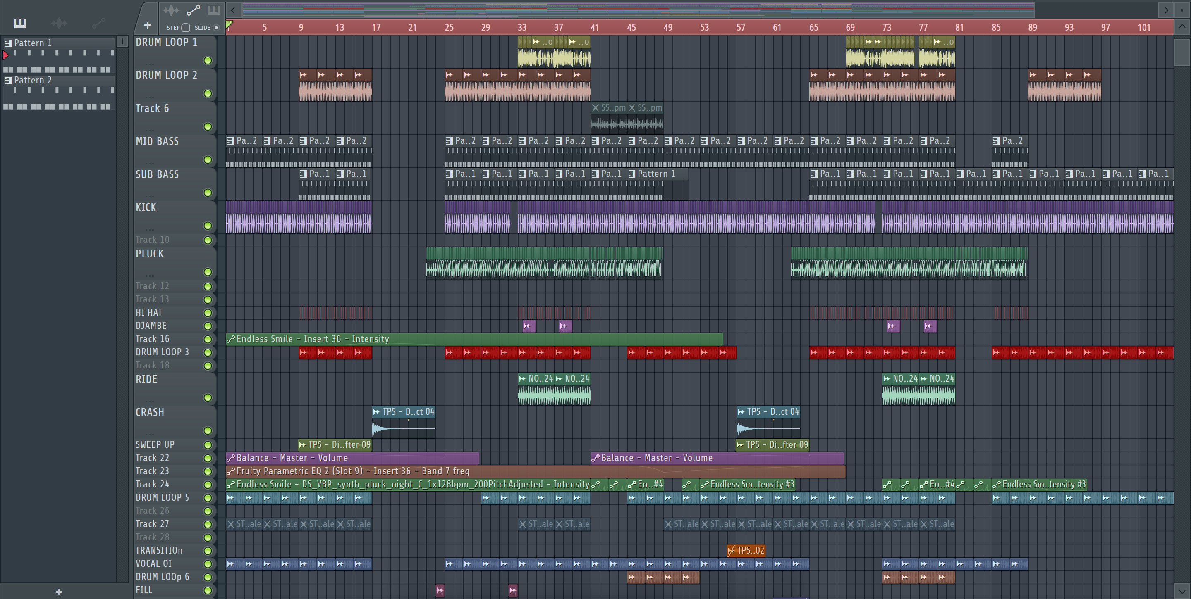Click the green playhead marker at bar 1
This screenshot has width=1191, height=599.
[229, 24]
